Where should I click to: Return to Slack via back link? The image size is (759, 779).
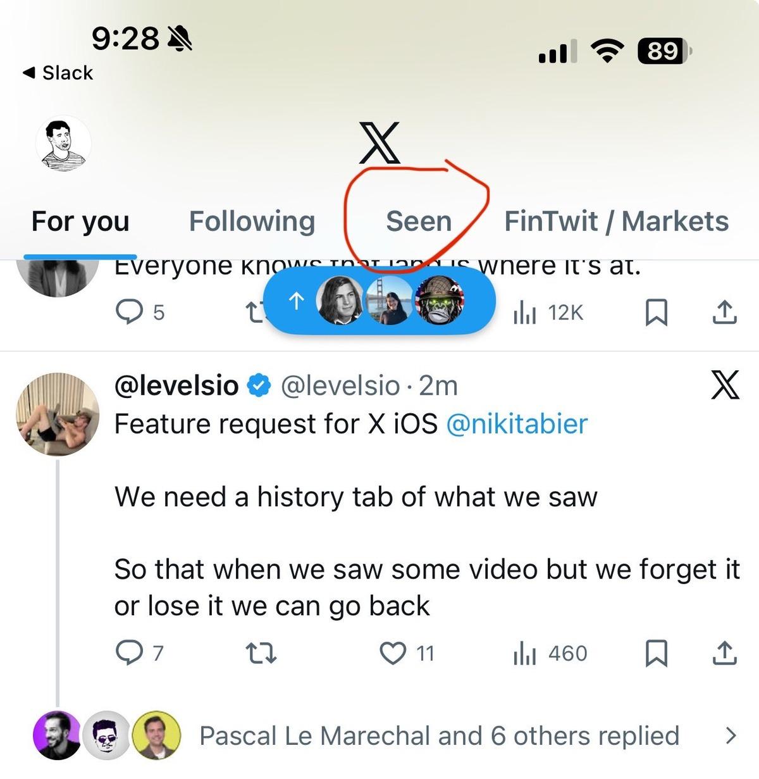(x=58, y=73)
